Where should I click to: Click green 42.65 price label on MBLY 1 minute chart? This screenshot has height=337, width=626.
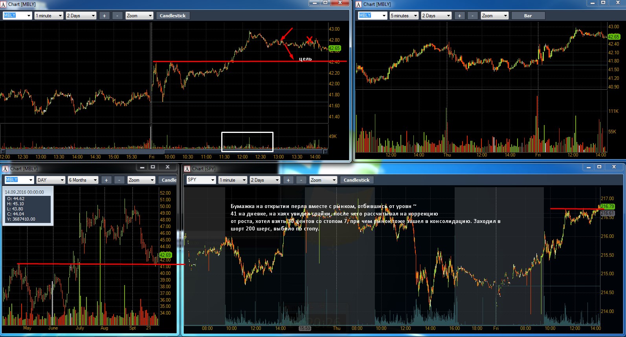(x=334, y=48)
